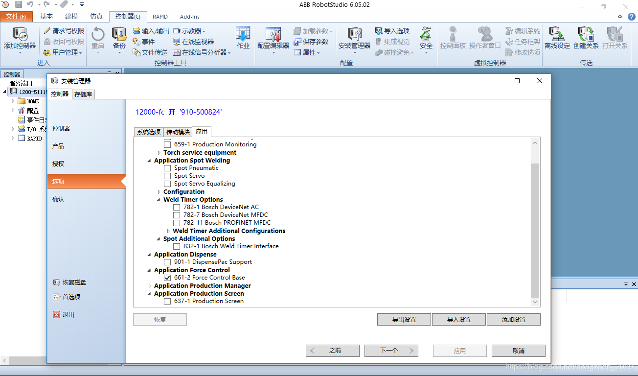
Task: Click 创建关系 (Create Relation)
Action: pos(586,38)
